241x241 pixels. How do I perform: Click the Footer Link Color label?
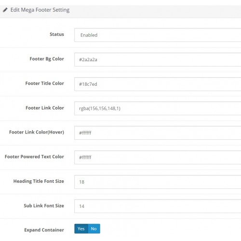(x=45, y=108)
